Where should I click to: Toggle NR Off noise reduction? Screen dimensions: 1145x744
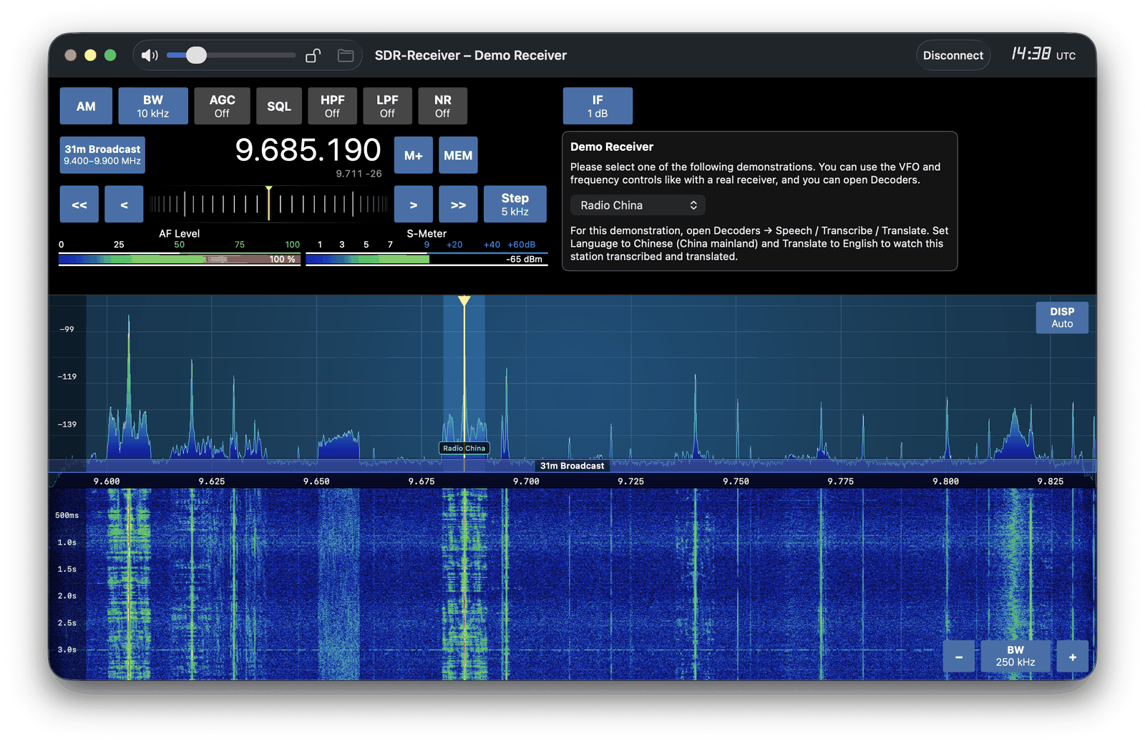[442, 106]
